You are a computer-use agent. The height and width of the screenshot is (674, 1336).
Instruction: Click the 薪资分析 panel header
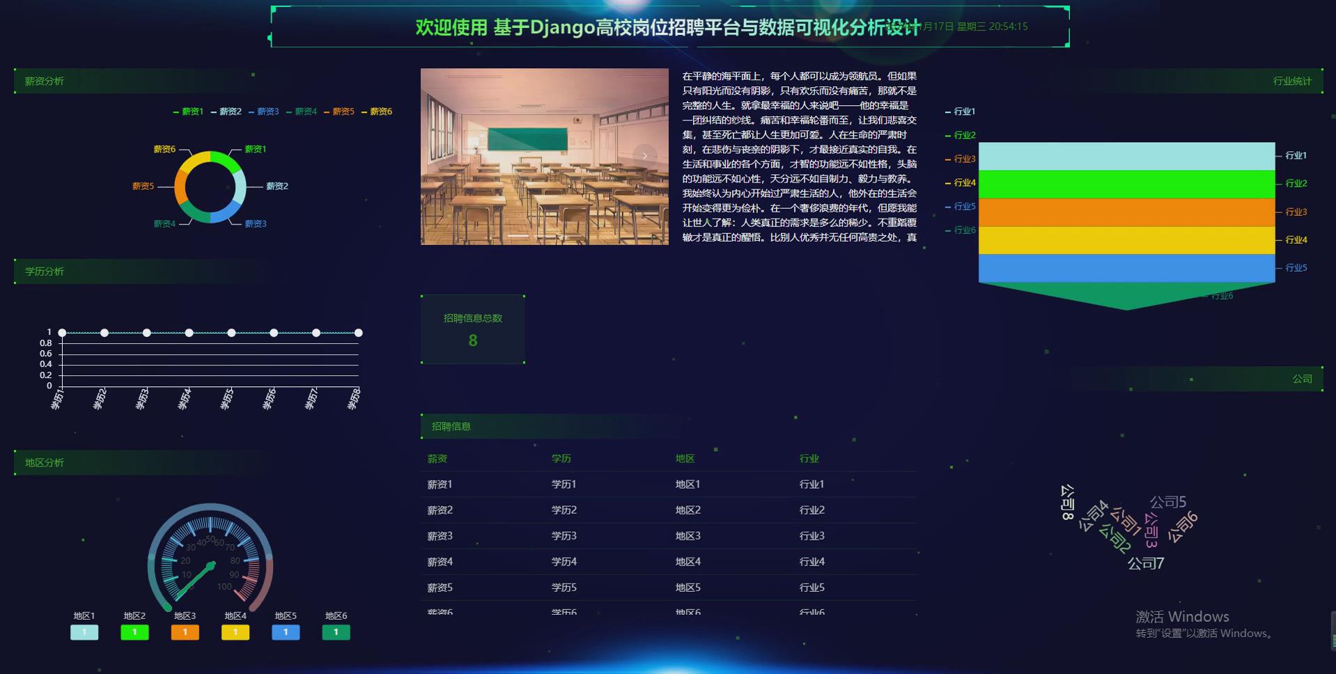(44, 81)
